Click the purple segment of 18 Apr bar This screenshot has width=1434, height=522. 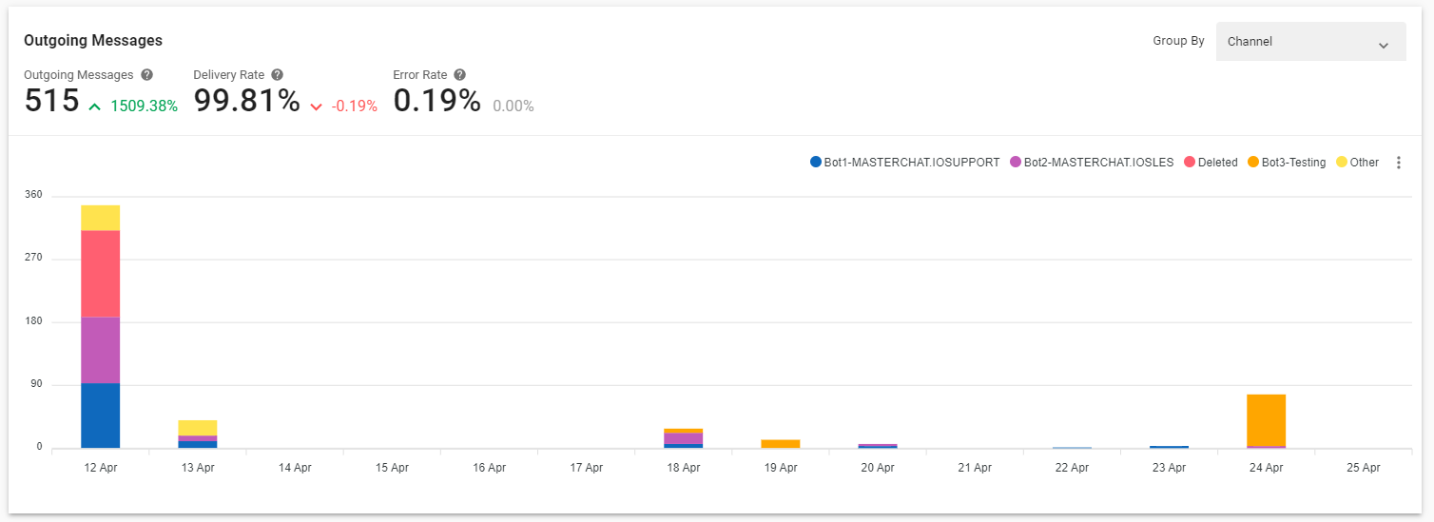[x=683, y=438]
